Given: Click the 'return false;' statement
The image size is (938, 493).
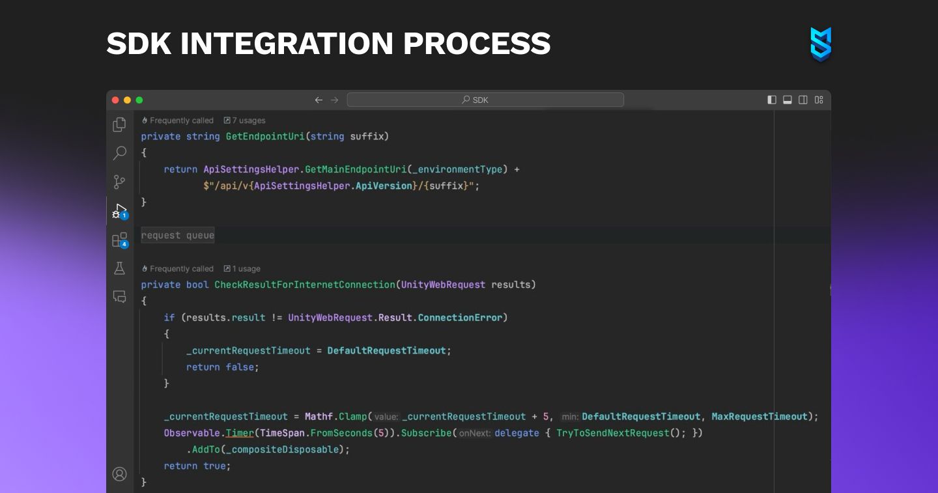Looking at the screenshot, I should coord(223,367).
